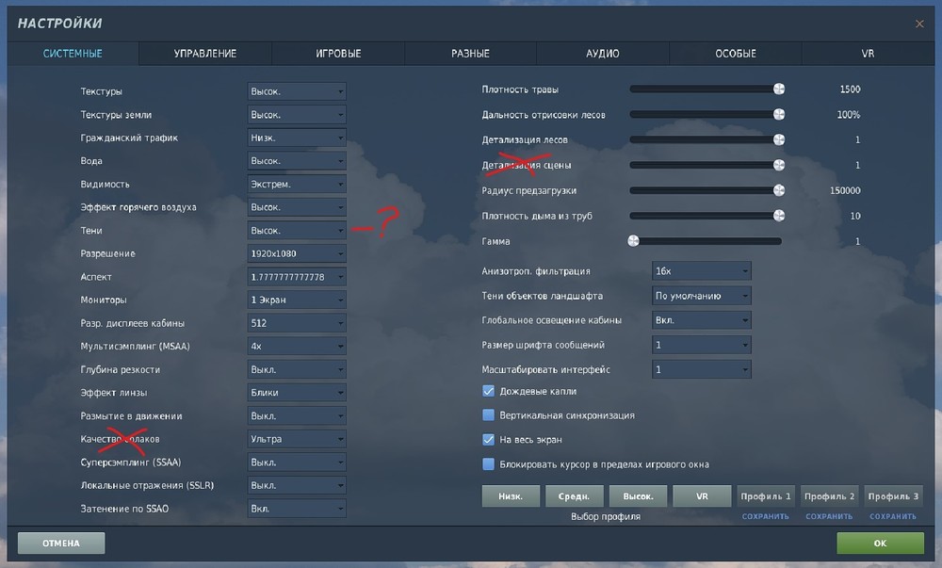Click Сохранить under Профиль 2
Image resolution: width=942 pixels, height=568 pixels.
[x=829, y=516]
